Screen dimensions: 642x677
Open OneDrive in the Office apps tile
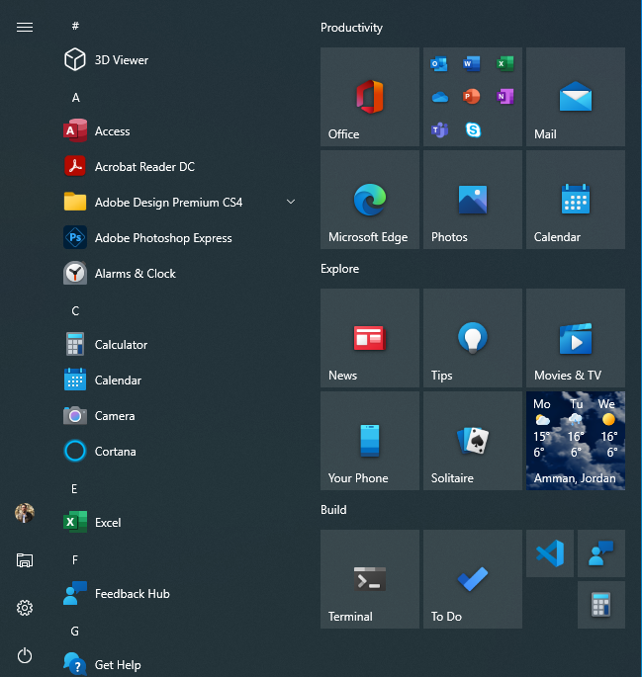pyautogui.click(x=440, y=97)
